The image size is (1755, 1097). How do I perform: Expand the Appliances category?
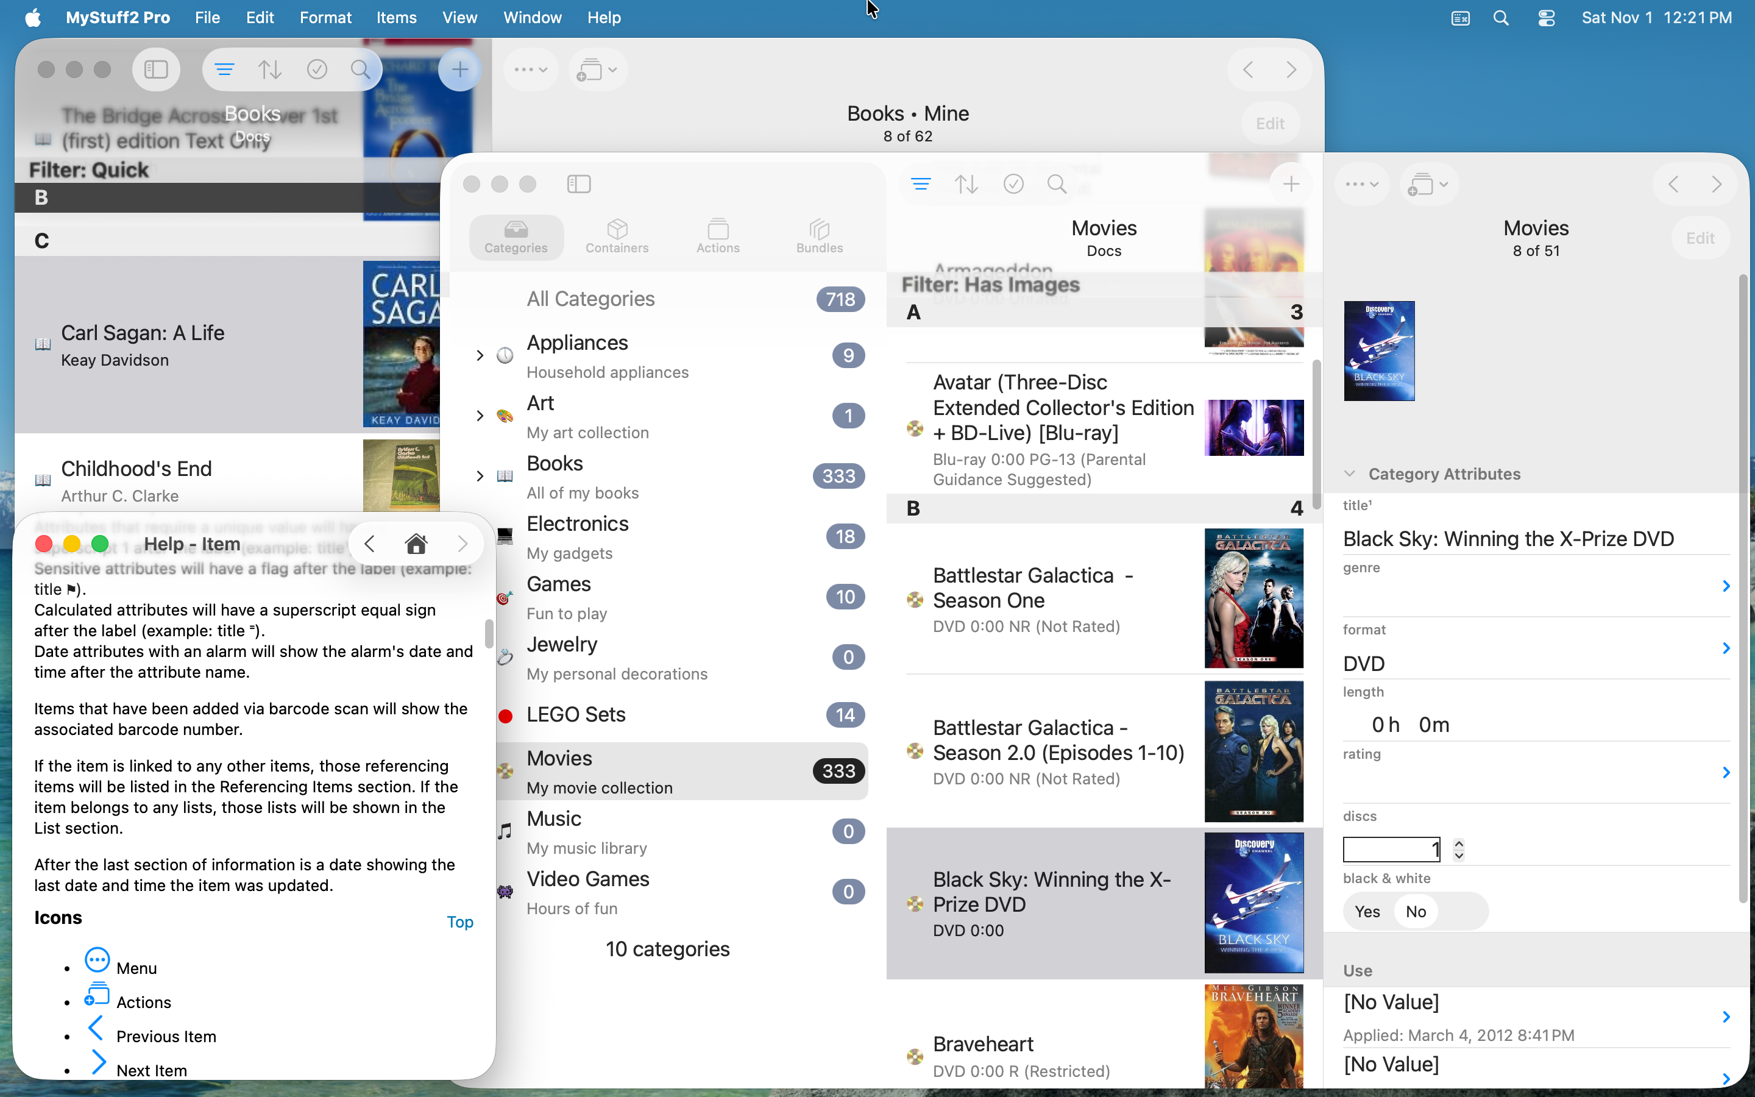click(480, 355)
